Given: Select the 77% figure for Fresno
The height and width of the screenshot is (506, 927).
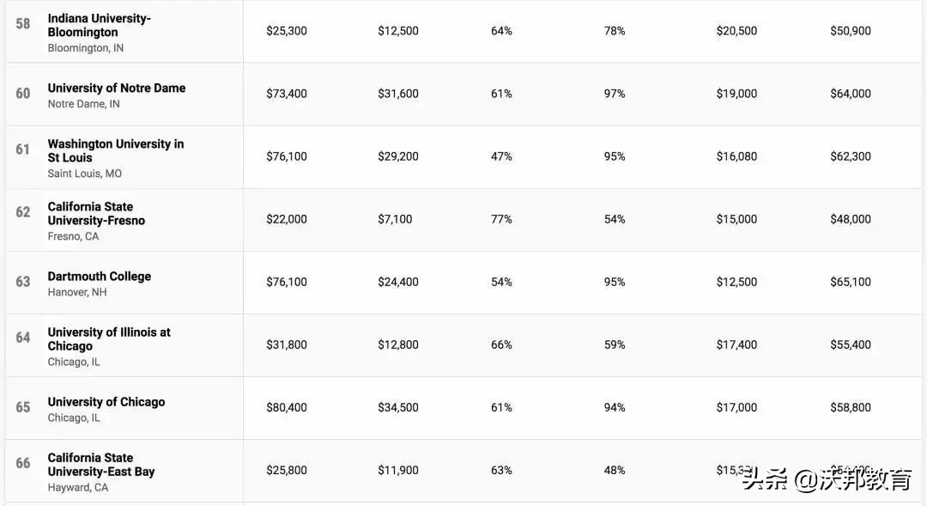Looking at the screenshot, I should [x=501, y=219].
